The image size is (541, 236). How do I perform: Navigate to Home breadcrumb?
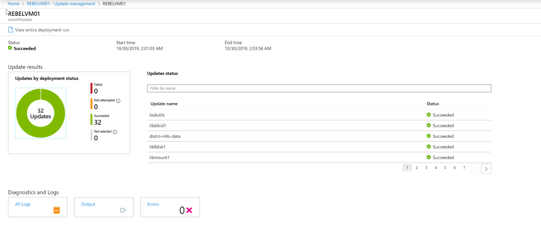point(13,4)
